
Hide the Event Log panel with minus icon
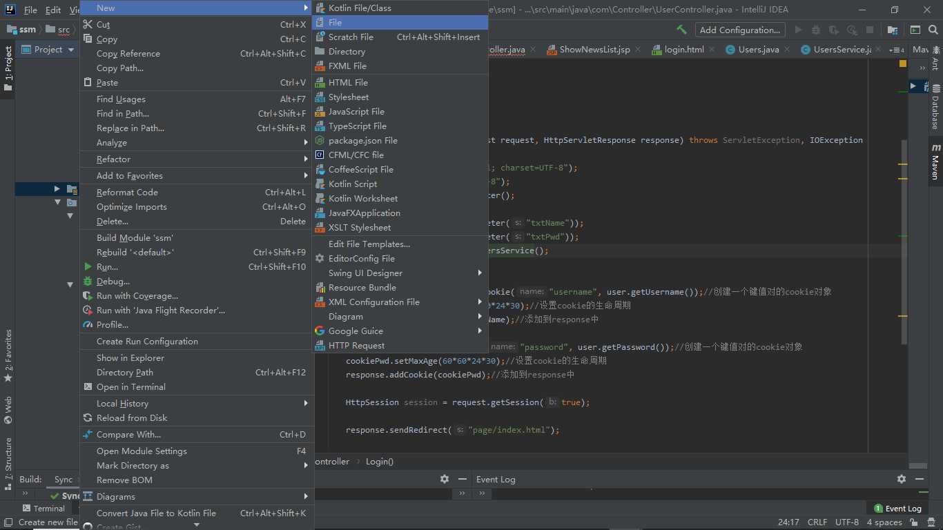click(x=920, y=479)
